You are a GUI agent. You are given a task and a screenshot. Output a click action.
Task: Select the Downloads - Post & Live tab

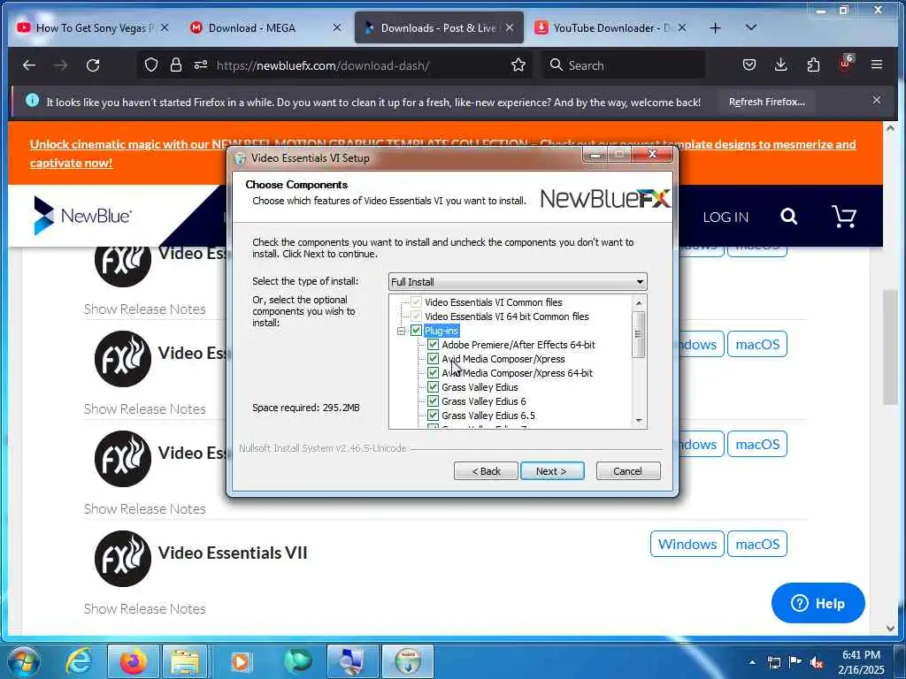tap(439, 27)
